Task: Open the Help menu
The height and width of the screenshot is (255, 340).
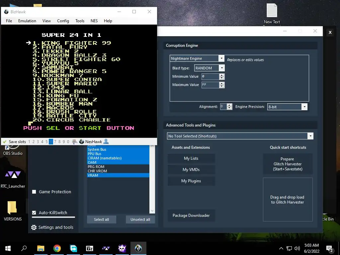Action: 108,21
